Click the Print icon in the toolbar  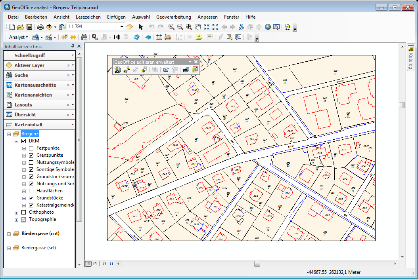40,27
